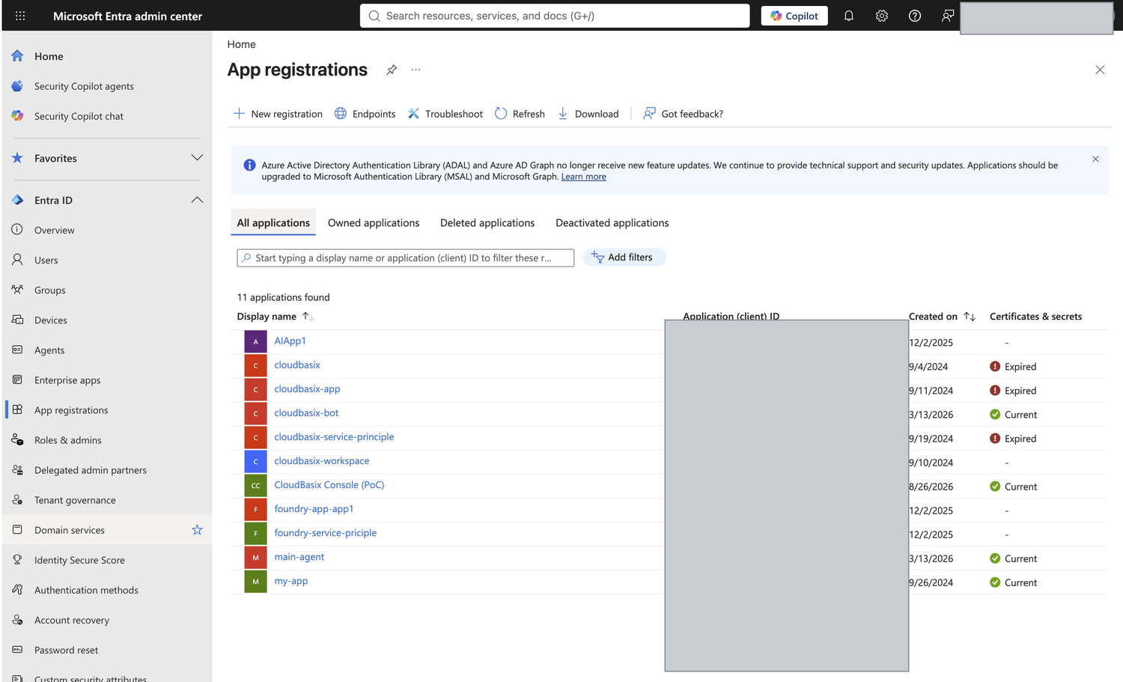Open the help question mark icon

click(x=915, y=16)
